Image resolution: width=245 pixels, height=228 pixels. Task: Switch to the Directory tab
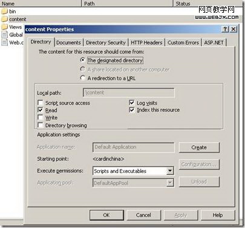41,42
